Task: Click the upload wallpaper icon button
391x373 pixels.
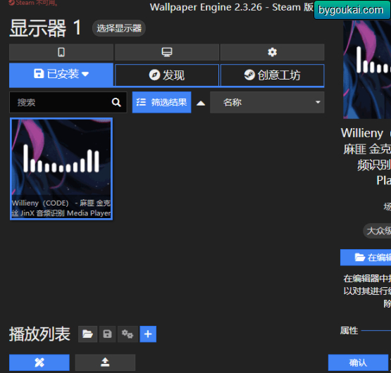Action: click(x=105, y=362)
